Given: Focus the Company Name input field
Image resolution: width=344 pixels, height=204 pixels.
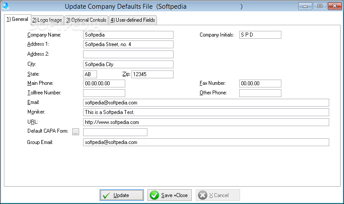Looking at the screenshot, I should [x=128, y=35].
